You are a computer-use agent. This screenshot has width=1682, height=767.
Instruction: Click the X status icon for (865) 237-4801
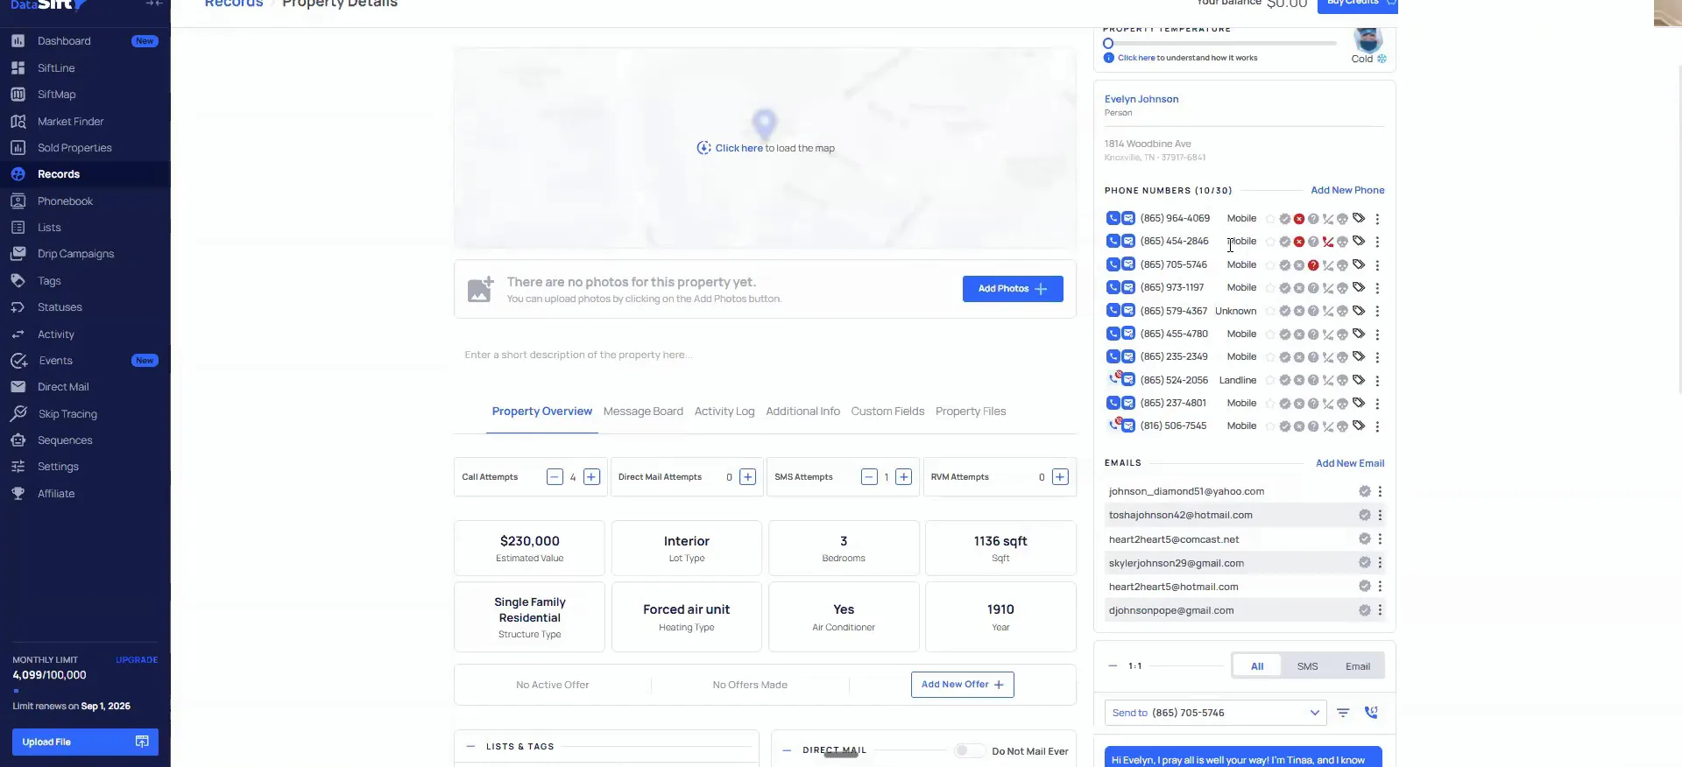1299,404
